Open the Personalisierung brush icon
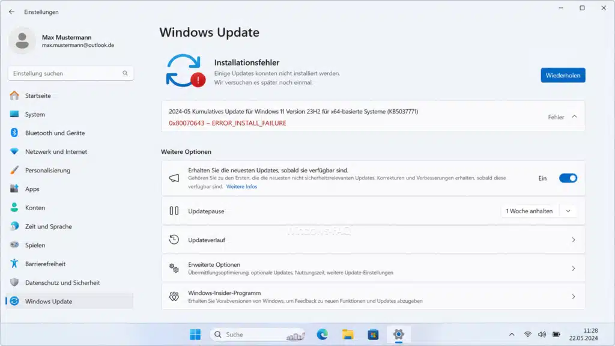The width and height of the screenshot is (615, 346). [x=14, y=170]
